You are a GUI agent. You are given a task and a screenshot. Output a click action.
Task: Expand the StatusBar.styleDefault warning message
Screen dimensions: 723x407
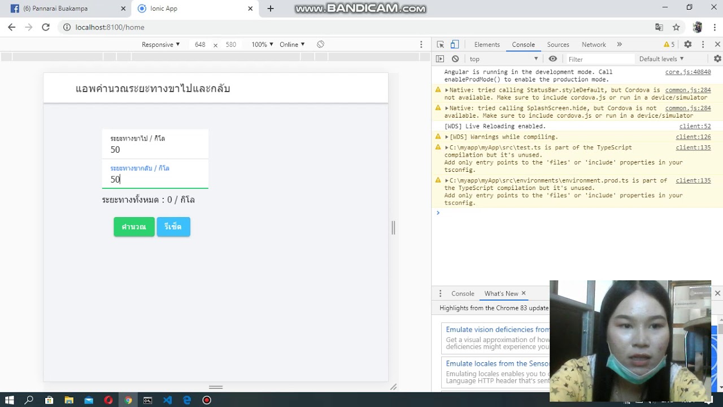(x=447, y=90)
